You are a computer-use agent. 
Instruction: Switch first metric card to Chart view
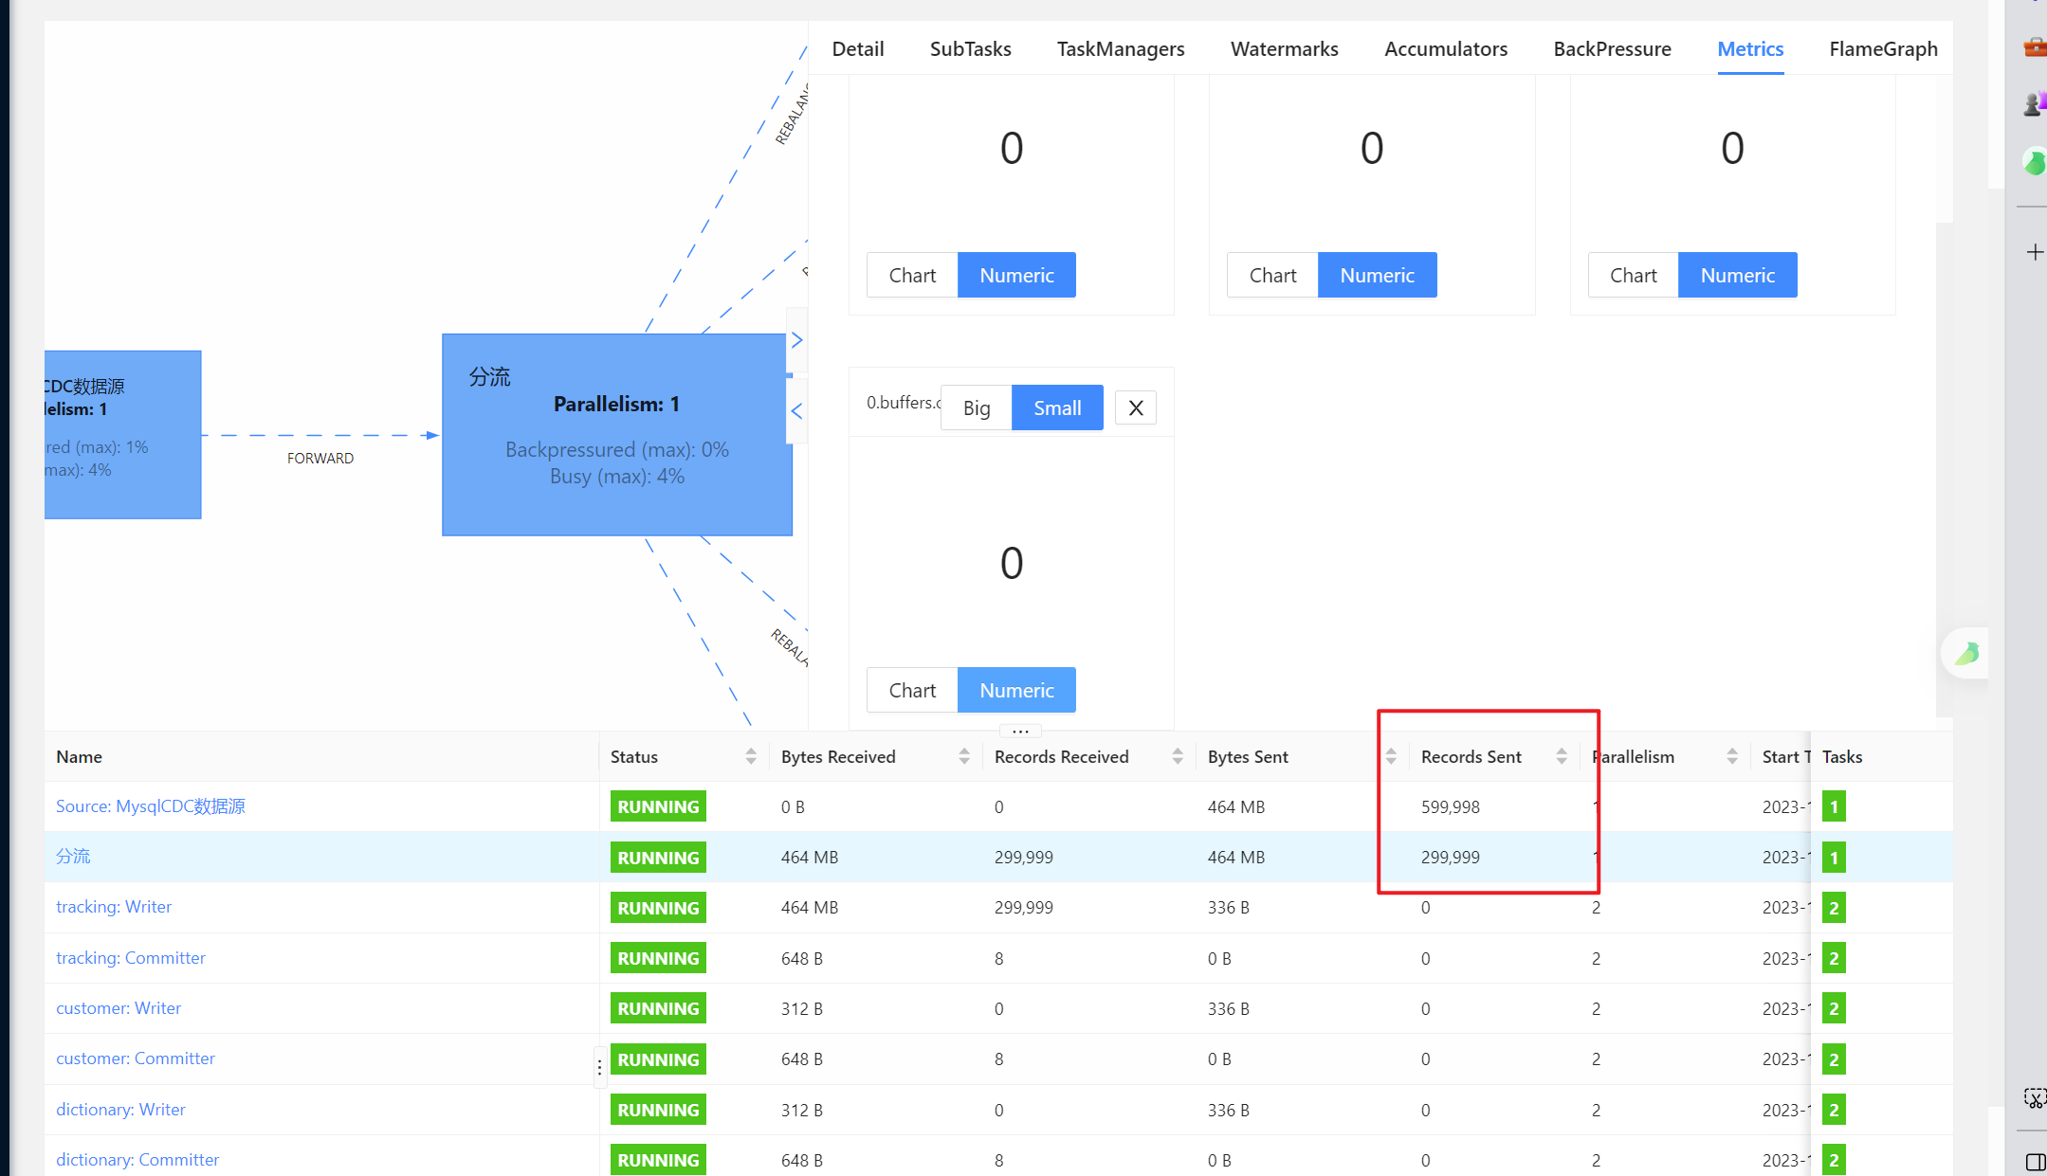pos(912,275)
